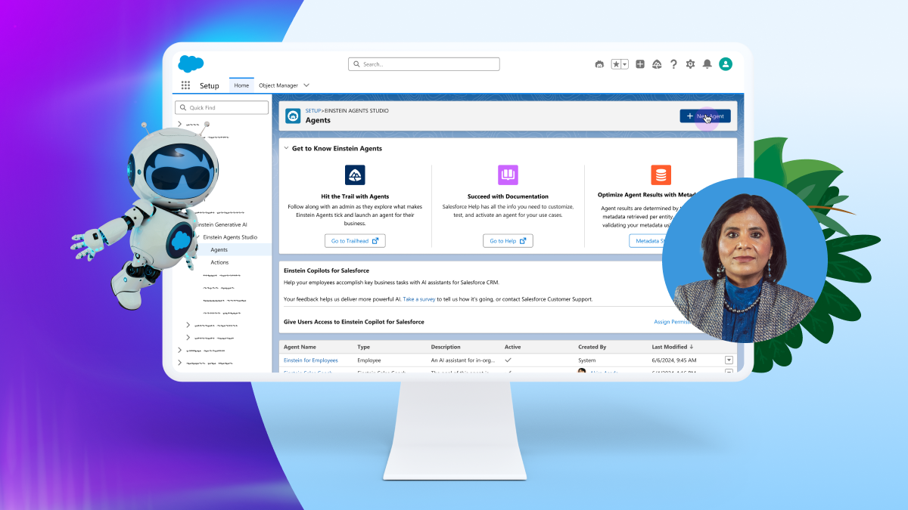Image resolution: width=908 pixels, height=510 pixels.
Task: Open the user avatar profile menu
Action: pos(725,64)
